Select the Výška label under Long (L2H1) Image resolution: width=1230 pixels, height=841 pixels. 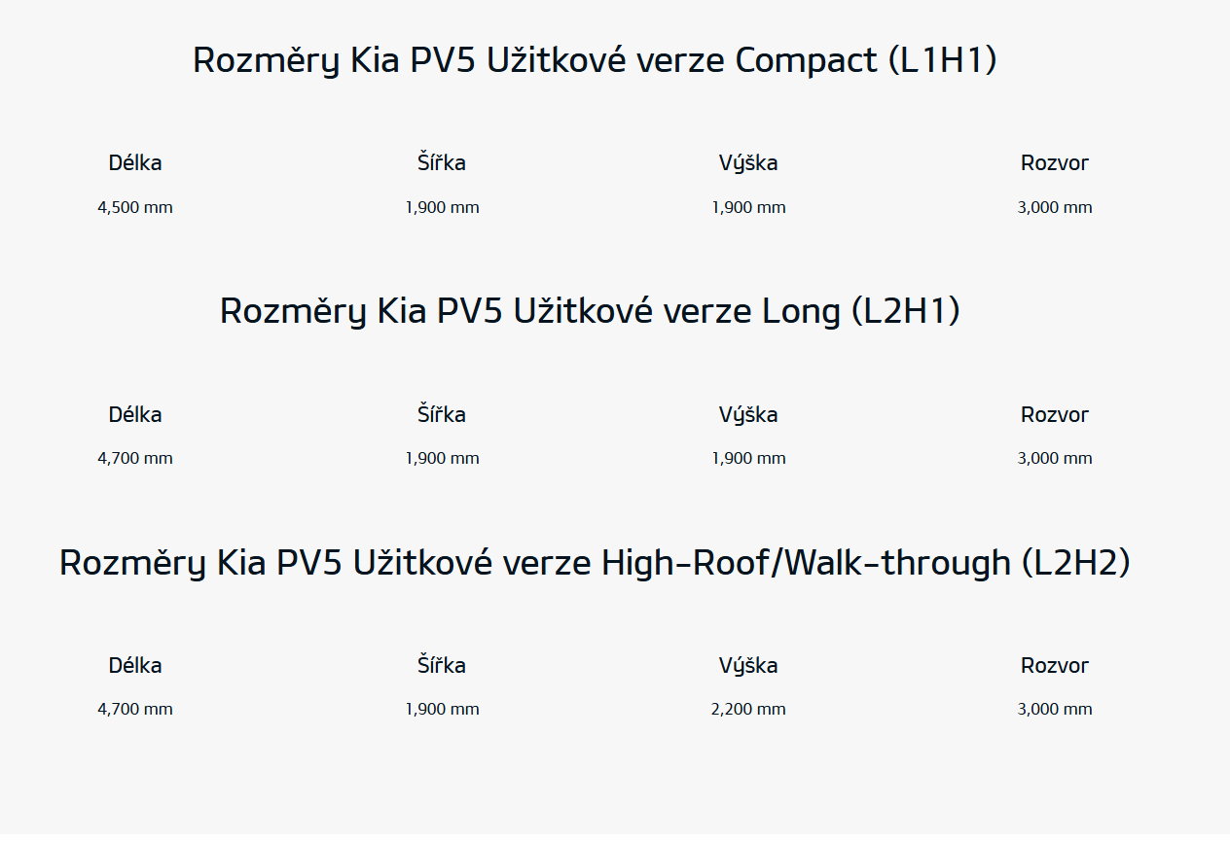click(748, 415)
